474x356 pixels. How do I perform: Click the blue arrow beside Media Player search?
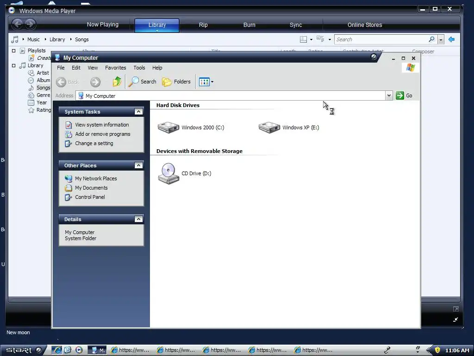pyautogui.click(x=451, y=39)
